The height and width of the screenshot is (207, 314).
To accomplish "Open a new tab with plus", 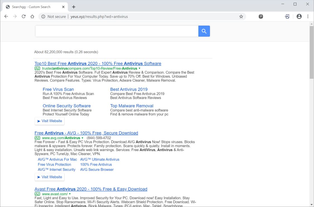I will coord(74,7).
